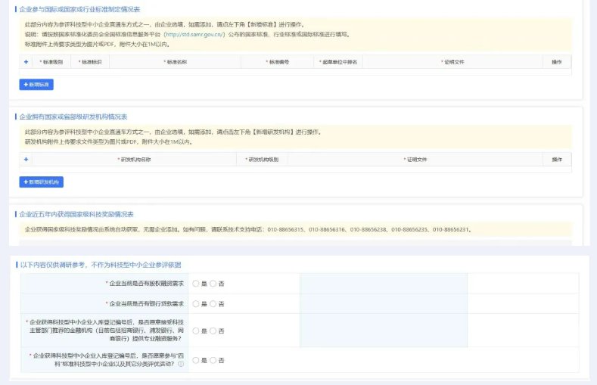Image resolution: width=597 pixels, height=385 pixels.
Task: Select 否 for 银行贷款需求
Action: click(x=213, y=304)
